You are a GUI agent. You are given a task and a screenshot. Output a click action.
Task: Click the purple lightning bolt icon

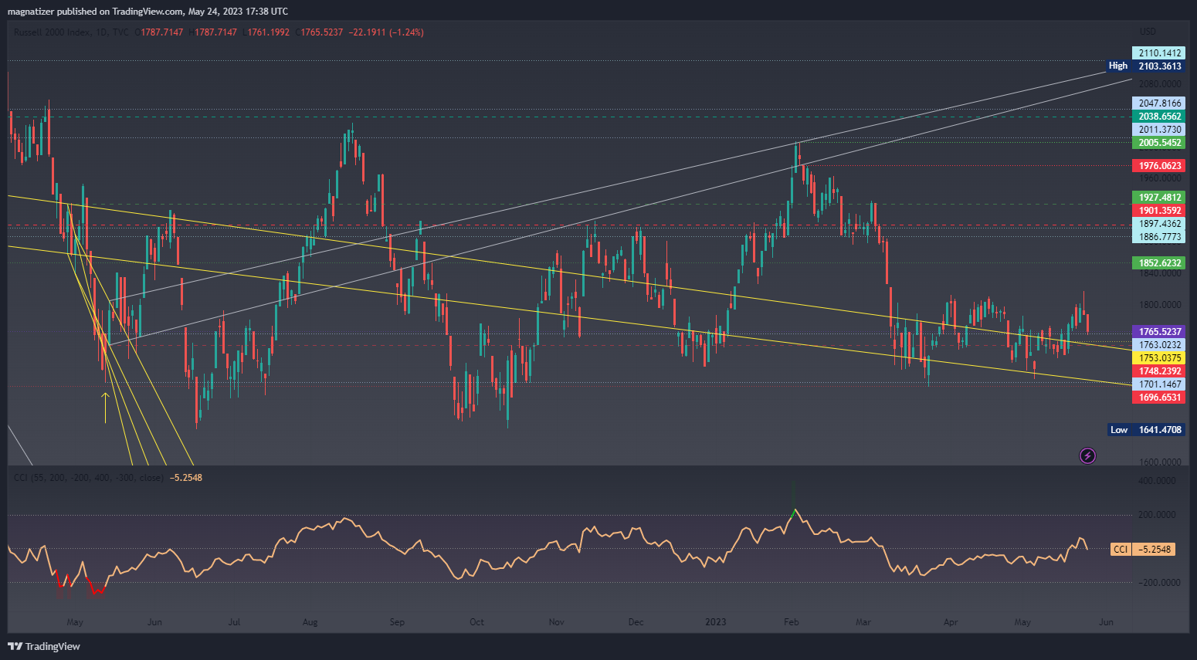[1087, 455]
